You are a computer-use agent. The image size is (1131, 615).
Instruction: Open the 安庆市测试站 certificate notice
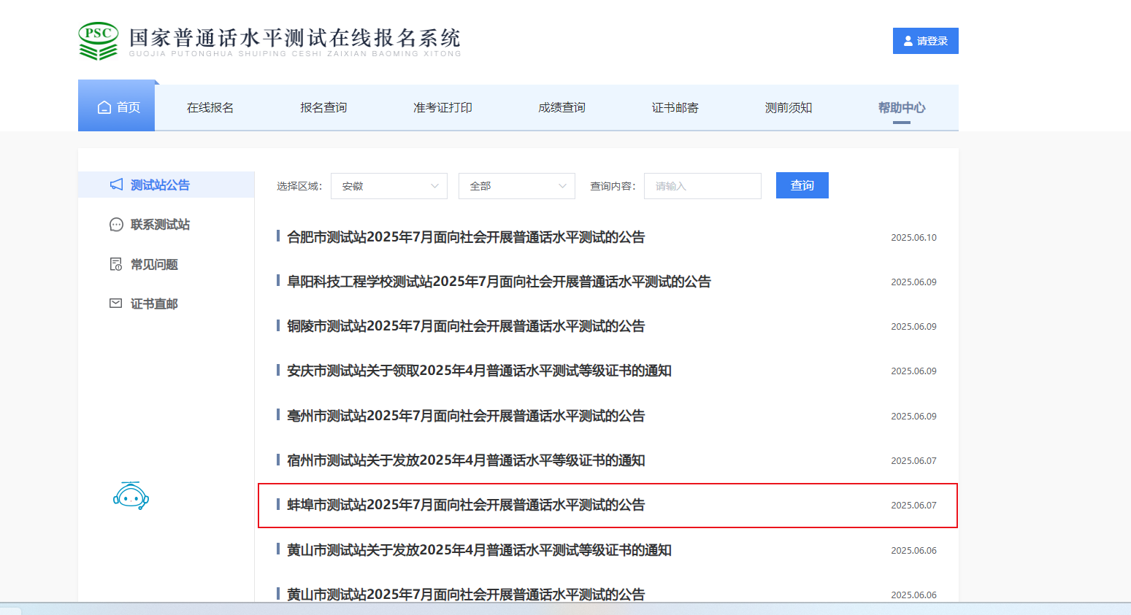click(479, 371)
